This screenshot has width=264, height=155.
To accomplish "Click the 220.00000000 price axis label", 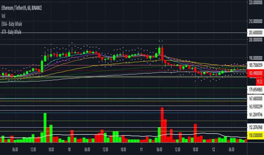I will [256, 3].
